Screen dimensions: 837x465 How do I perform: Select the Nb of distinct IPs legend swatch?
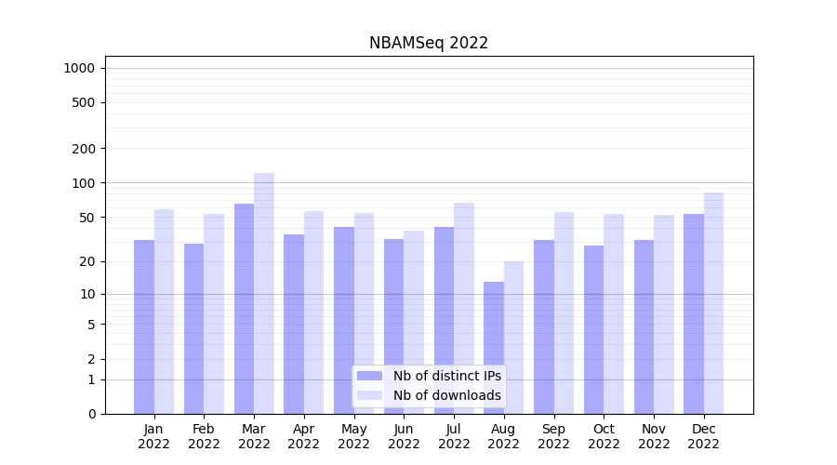coord(369,376)
